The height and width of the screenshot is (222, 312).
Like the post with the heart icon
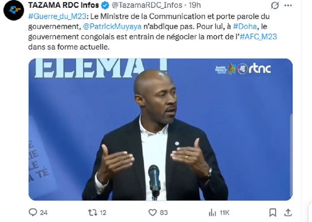coord(153,213)
